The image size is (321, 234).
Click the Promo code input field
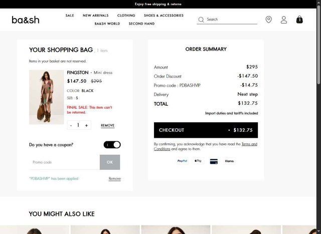click(64, 162)
